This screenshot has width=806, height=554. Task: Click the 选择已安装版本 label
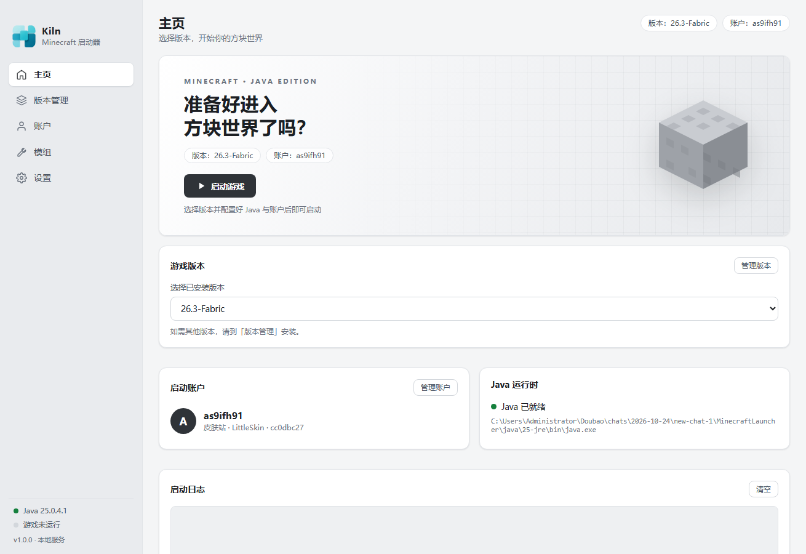tap(198, 287)
